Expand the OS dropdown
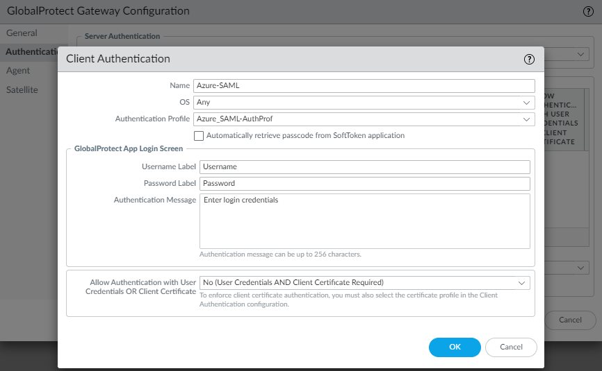 [526, 102]
